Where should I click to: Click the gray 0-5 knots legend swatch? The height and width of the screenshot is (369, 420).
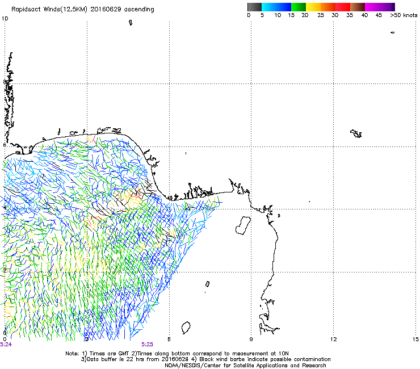254,7
